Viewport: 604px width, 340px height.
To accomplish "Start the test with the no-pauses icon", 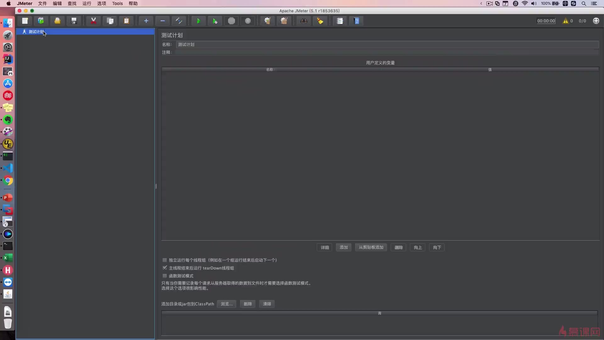I will coord(215,21).
